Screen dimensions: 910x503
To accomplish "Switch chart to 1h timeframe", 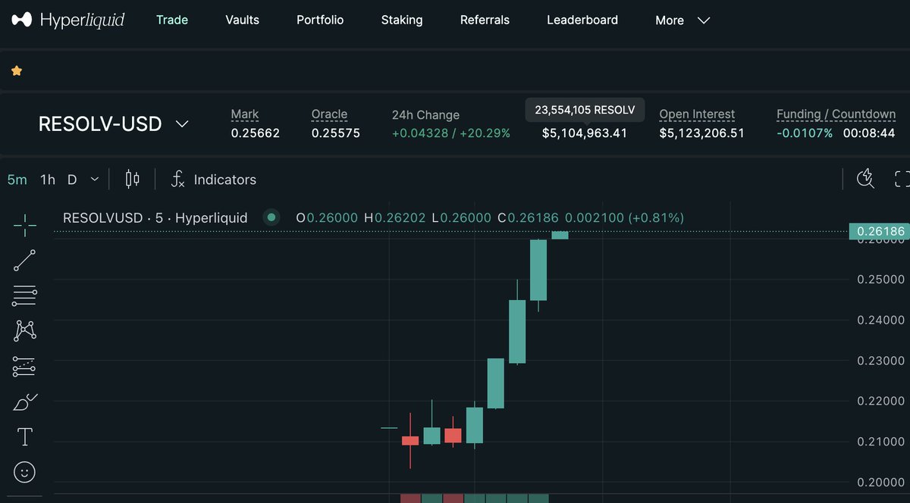I will (x=48, y=180).
